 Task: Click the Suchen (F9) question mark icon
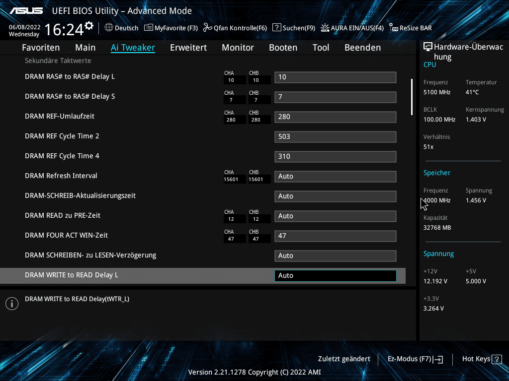pyautogui.click(x=276, y=28)
